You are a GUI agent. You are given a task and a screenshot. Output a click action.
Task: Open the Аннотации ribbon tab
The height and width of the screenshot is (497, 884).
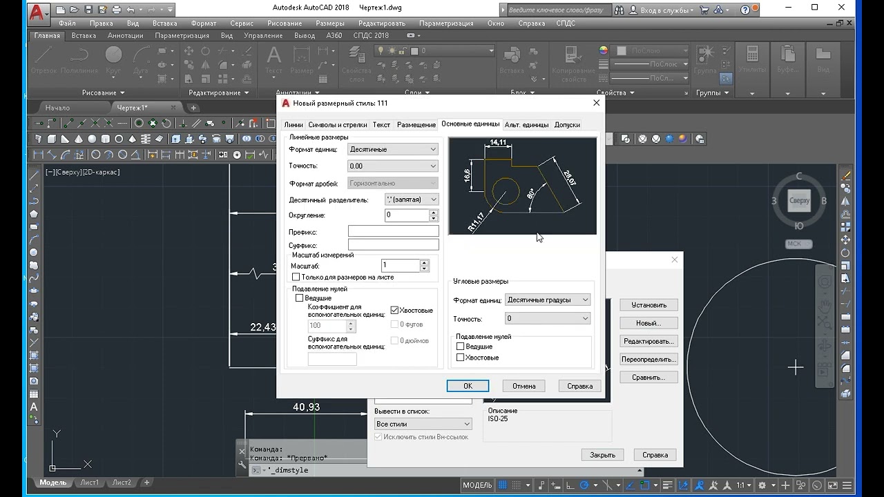pos(126,35)
